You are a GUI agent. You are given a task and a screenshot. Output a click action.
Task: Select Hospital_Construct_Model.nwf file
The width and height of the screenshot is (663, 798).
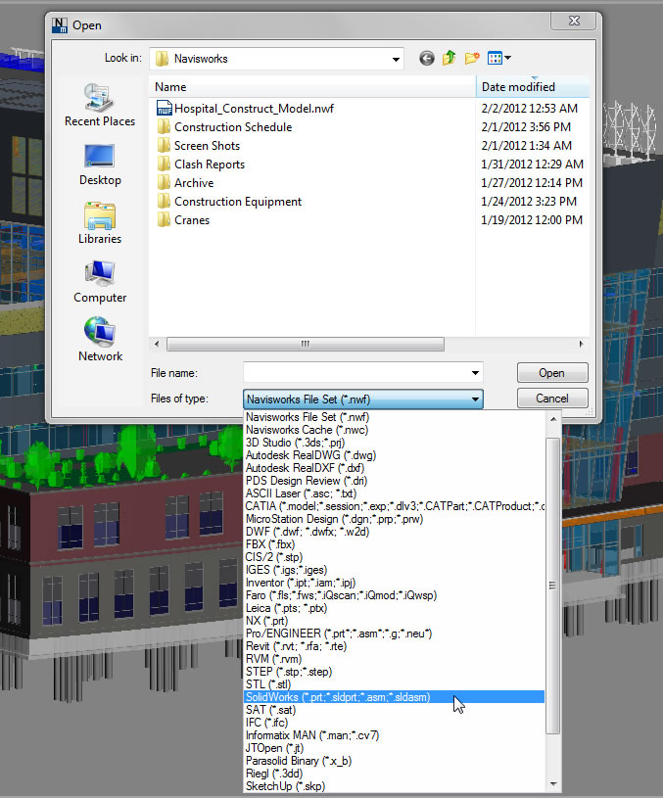[x=245, y=109]
